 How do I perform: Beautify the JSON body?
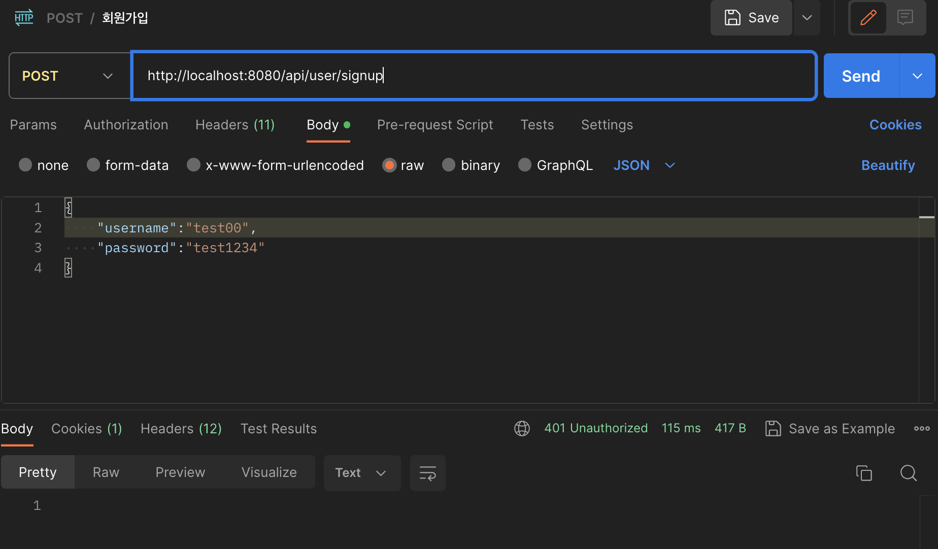pos(888,165)
